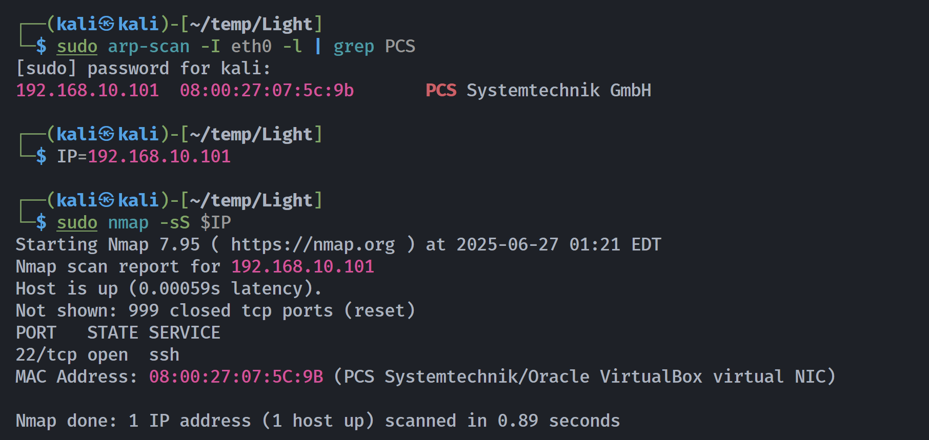This screenshot has height=440, width=929.
Task: Click the IP in the IP= assignment line
Action: (x=159, y=156)
